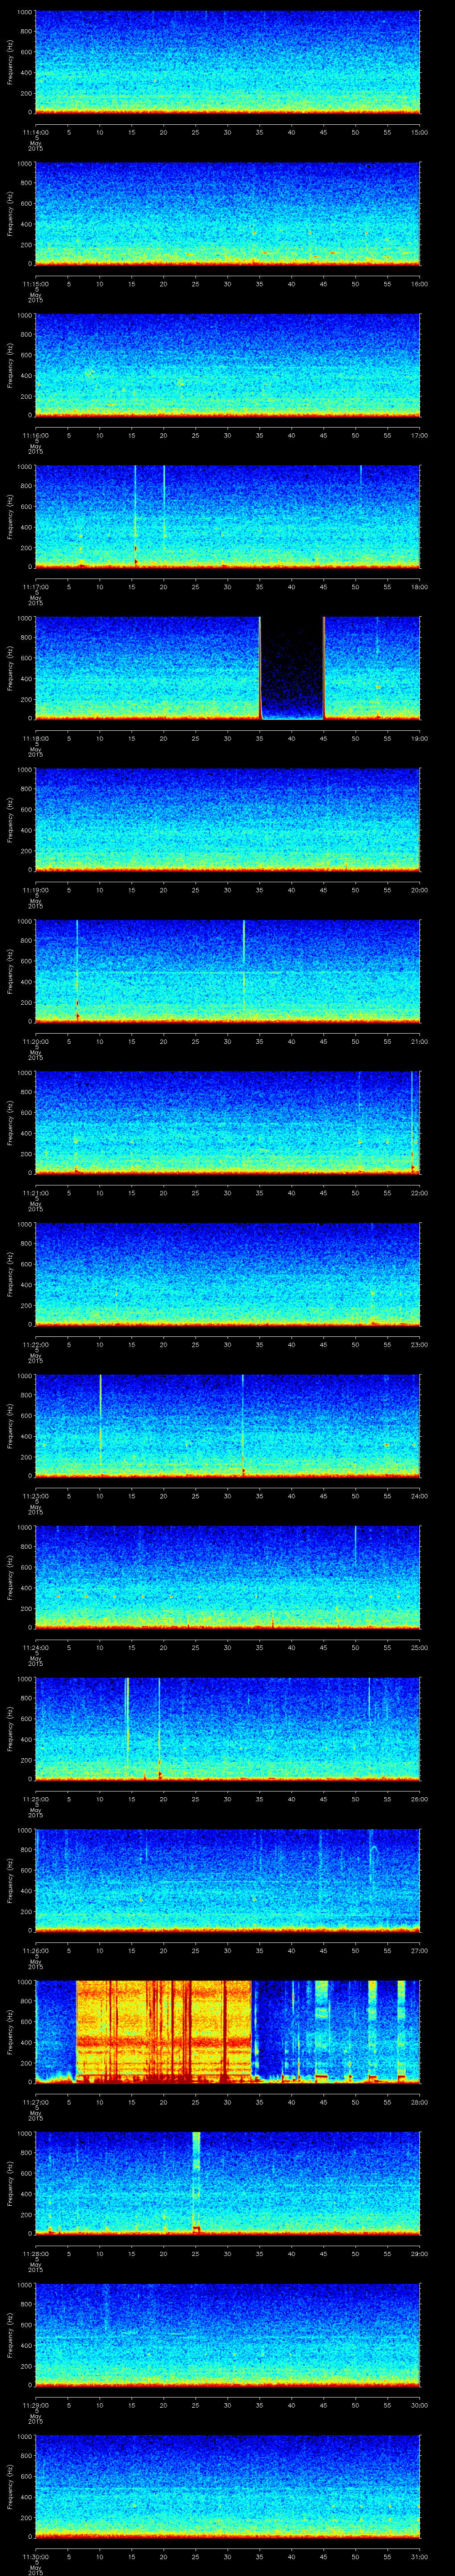Click the 11:30:00 start time label
Viewport: 455px width, 2576px height.
[x=35, y=2557]
